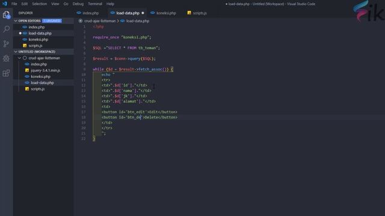This screenshot has width=385, height=216.
Task: Switch to the load-data.php editor tab
Action: click(128, 13)
